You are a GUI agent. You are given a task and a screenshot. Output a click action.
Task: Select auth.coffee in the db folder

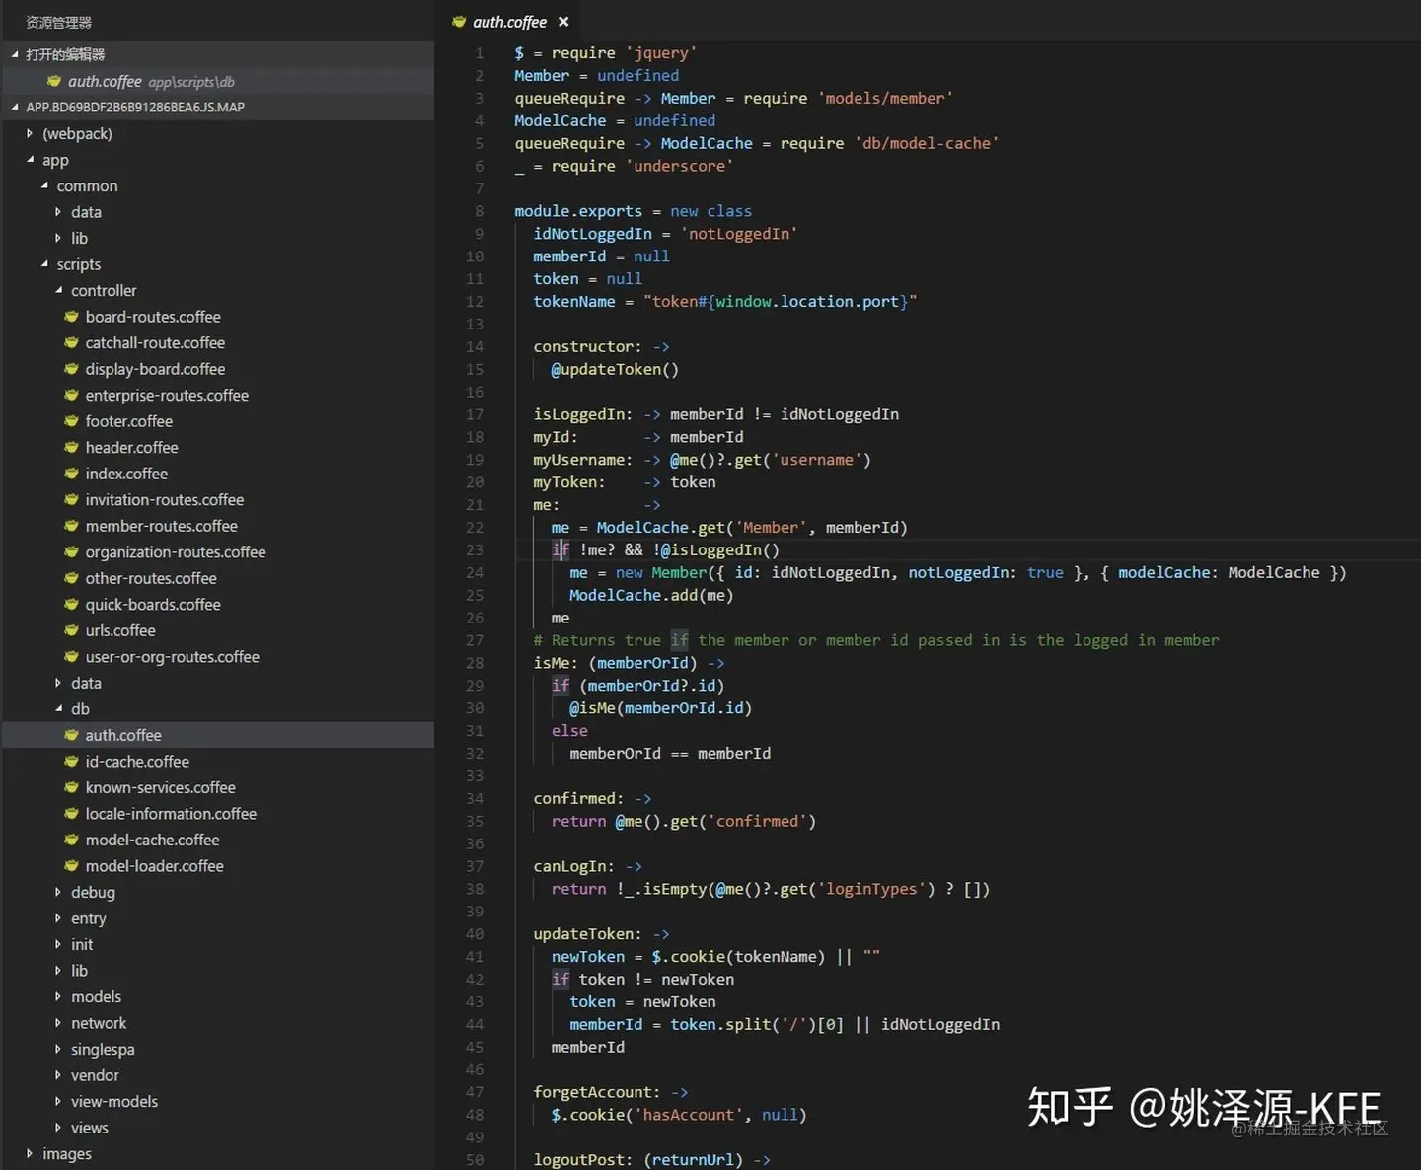point(217,735)
